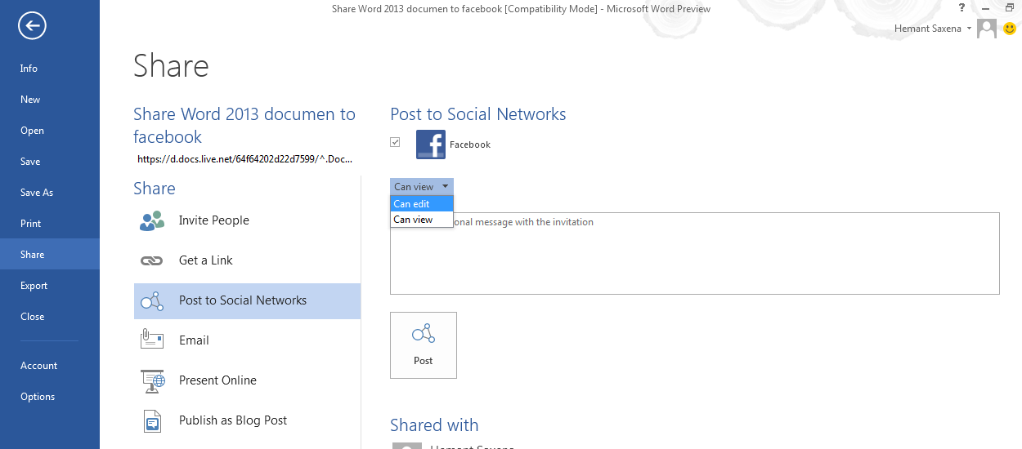
Task: Click the Present Online globe icon
Action: [x=152, y=380]
